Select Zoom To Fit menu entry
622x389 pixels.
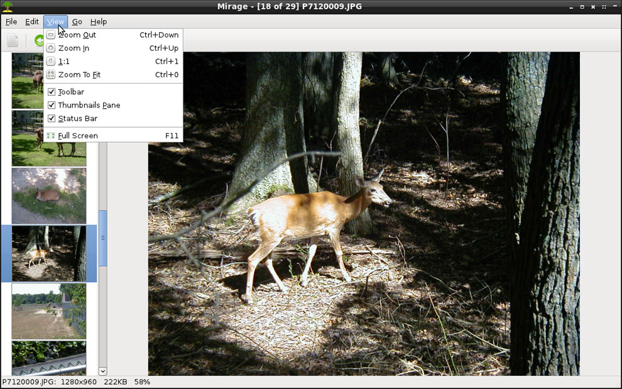[x=113, y=75]
